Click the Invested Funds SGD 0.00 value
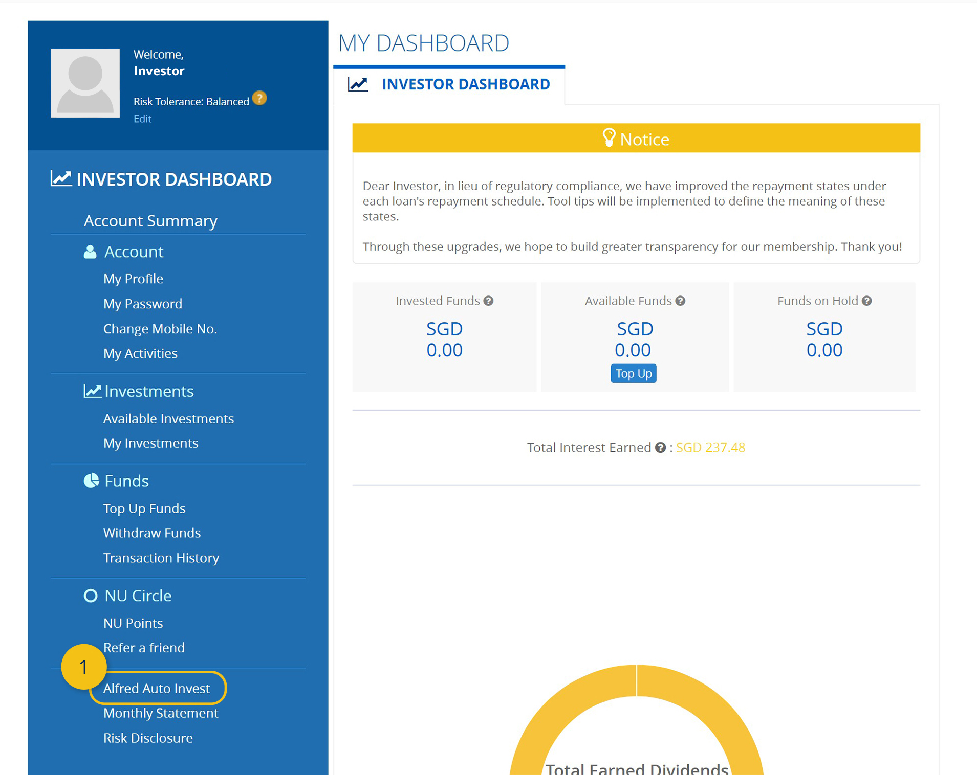The height and width of the screenshot is (775, 977). coord(444,339)
